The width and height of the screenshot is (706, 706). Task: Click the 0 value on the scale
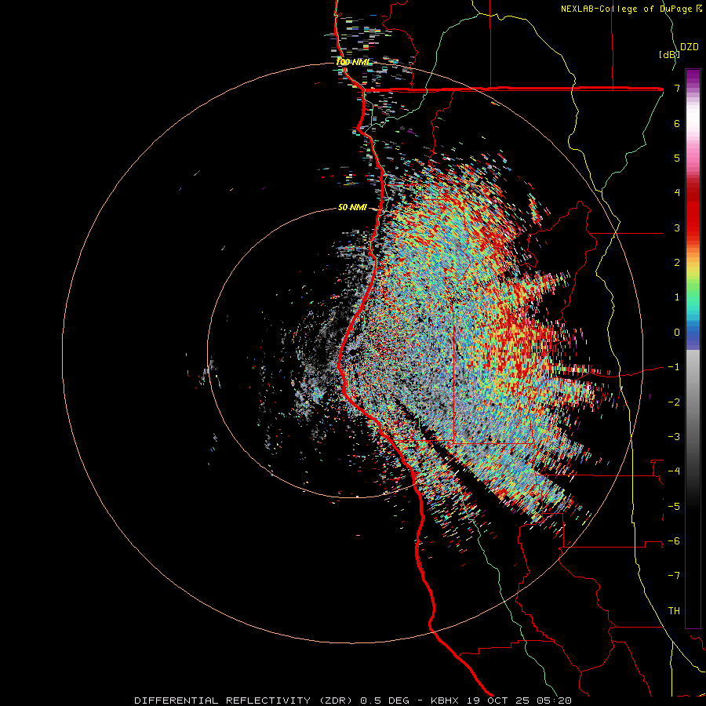[677, 333]
